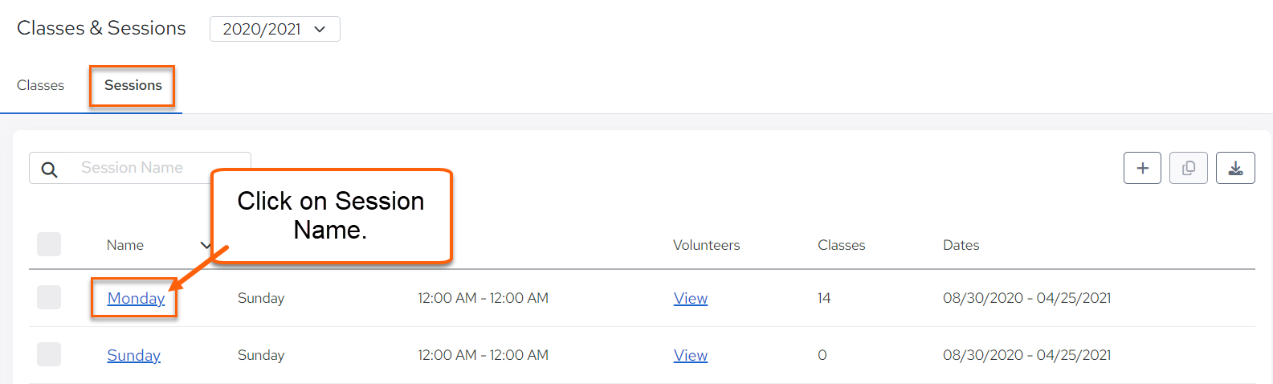Open the 2020/2021 year dropdown
Screen dimensions: 1273x384
(275, 29)
